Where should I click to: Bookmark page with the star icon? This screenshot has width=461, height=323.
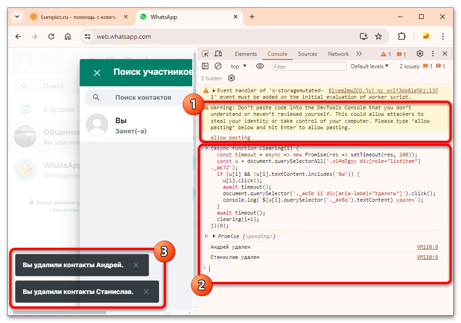tap(378, 36)
